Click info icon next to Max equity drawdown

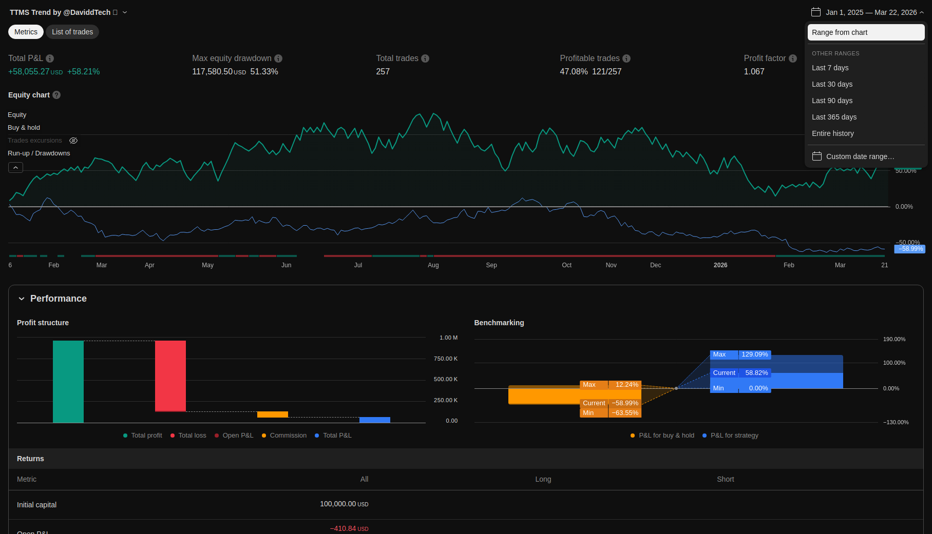coord(278,58)
